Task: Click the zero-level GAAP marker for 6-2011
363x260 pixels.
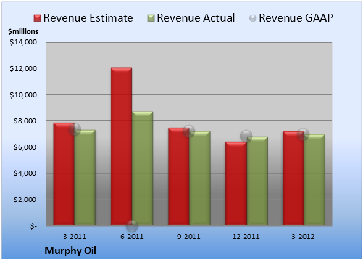Action: point(132,225)
